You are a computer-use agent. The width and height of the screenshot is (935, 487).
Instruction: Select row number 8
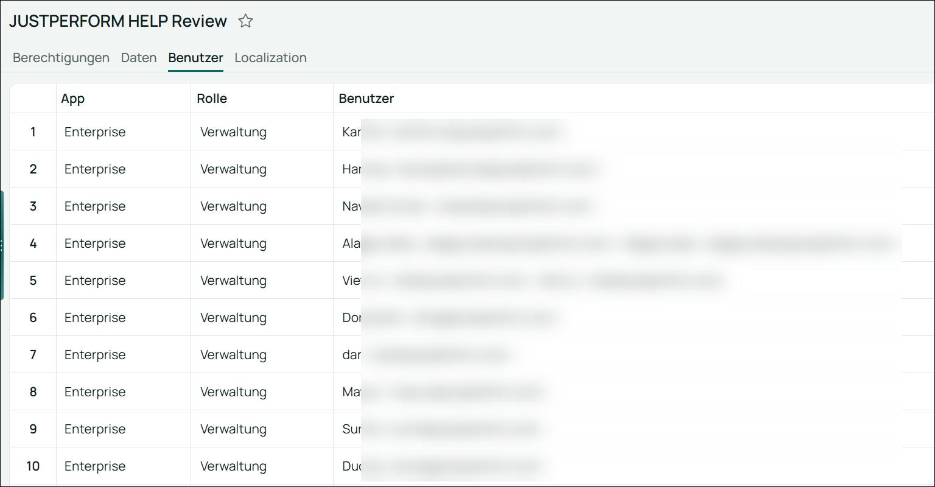33,391
